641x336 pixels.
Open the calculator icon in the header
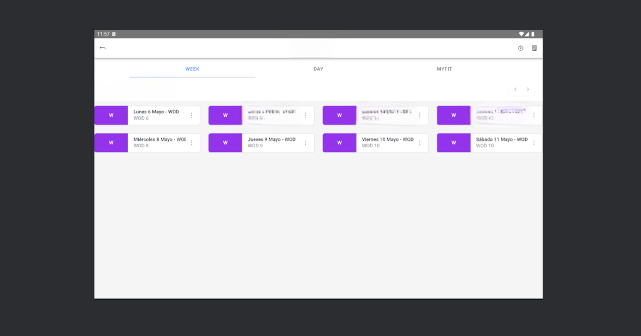click(534, 48)
